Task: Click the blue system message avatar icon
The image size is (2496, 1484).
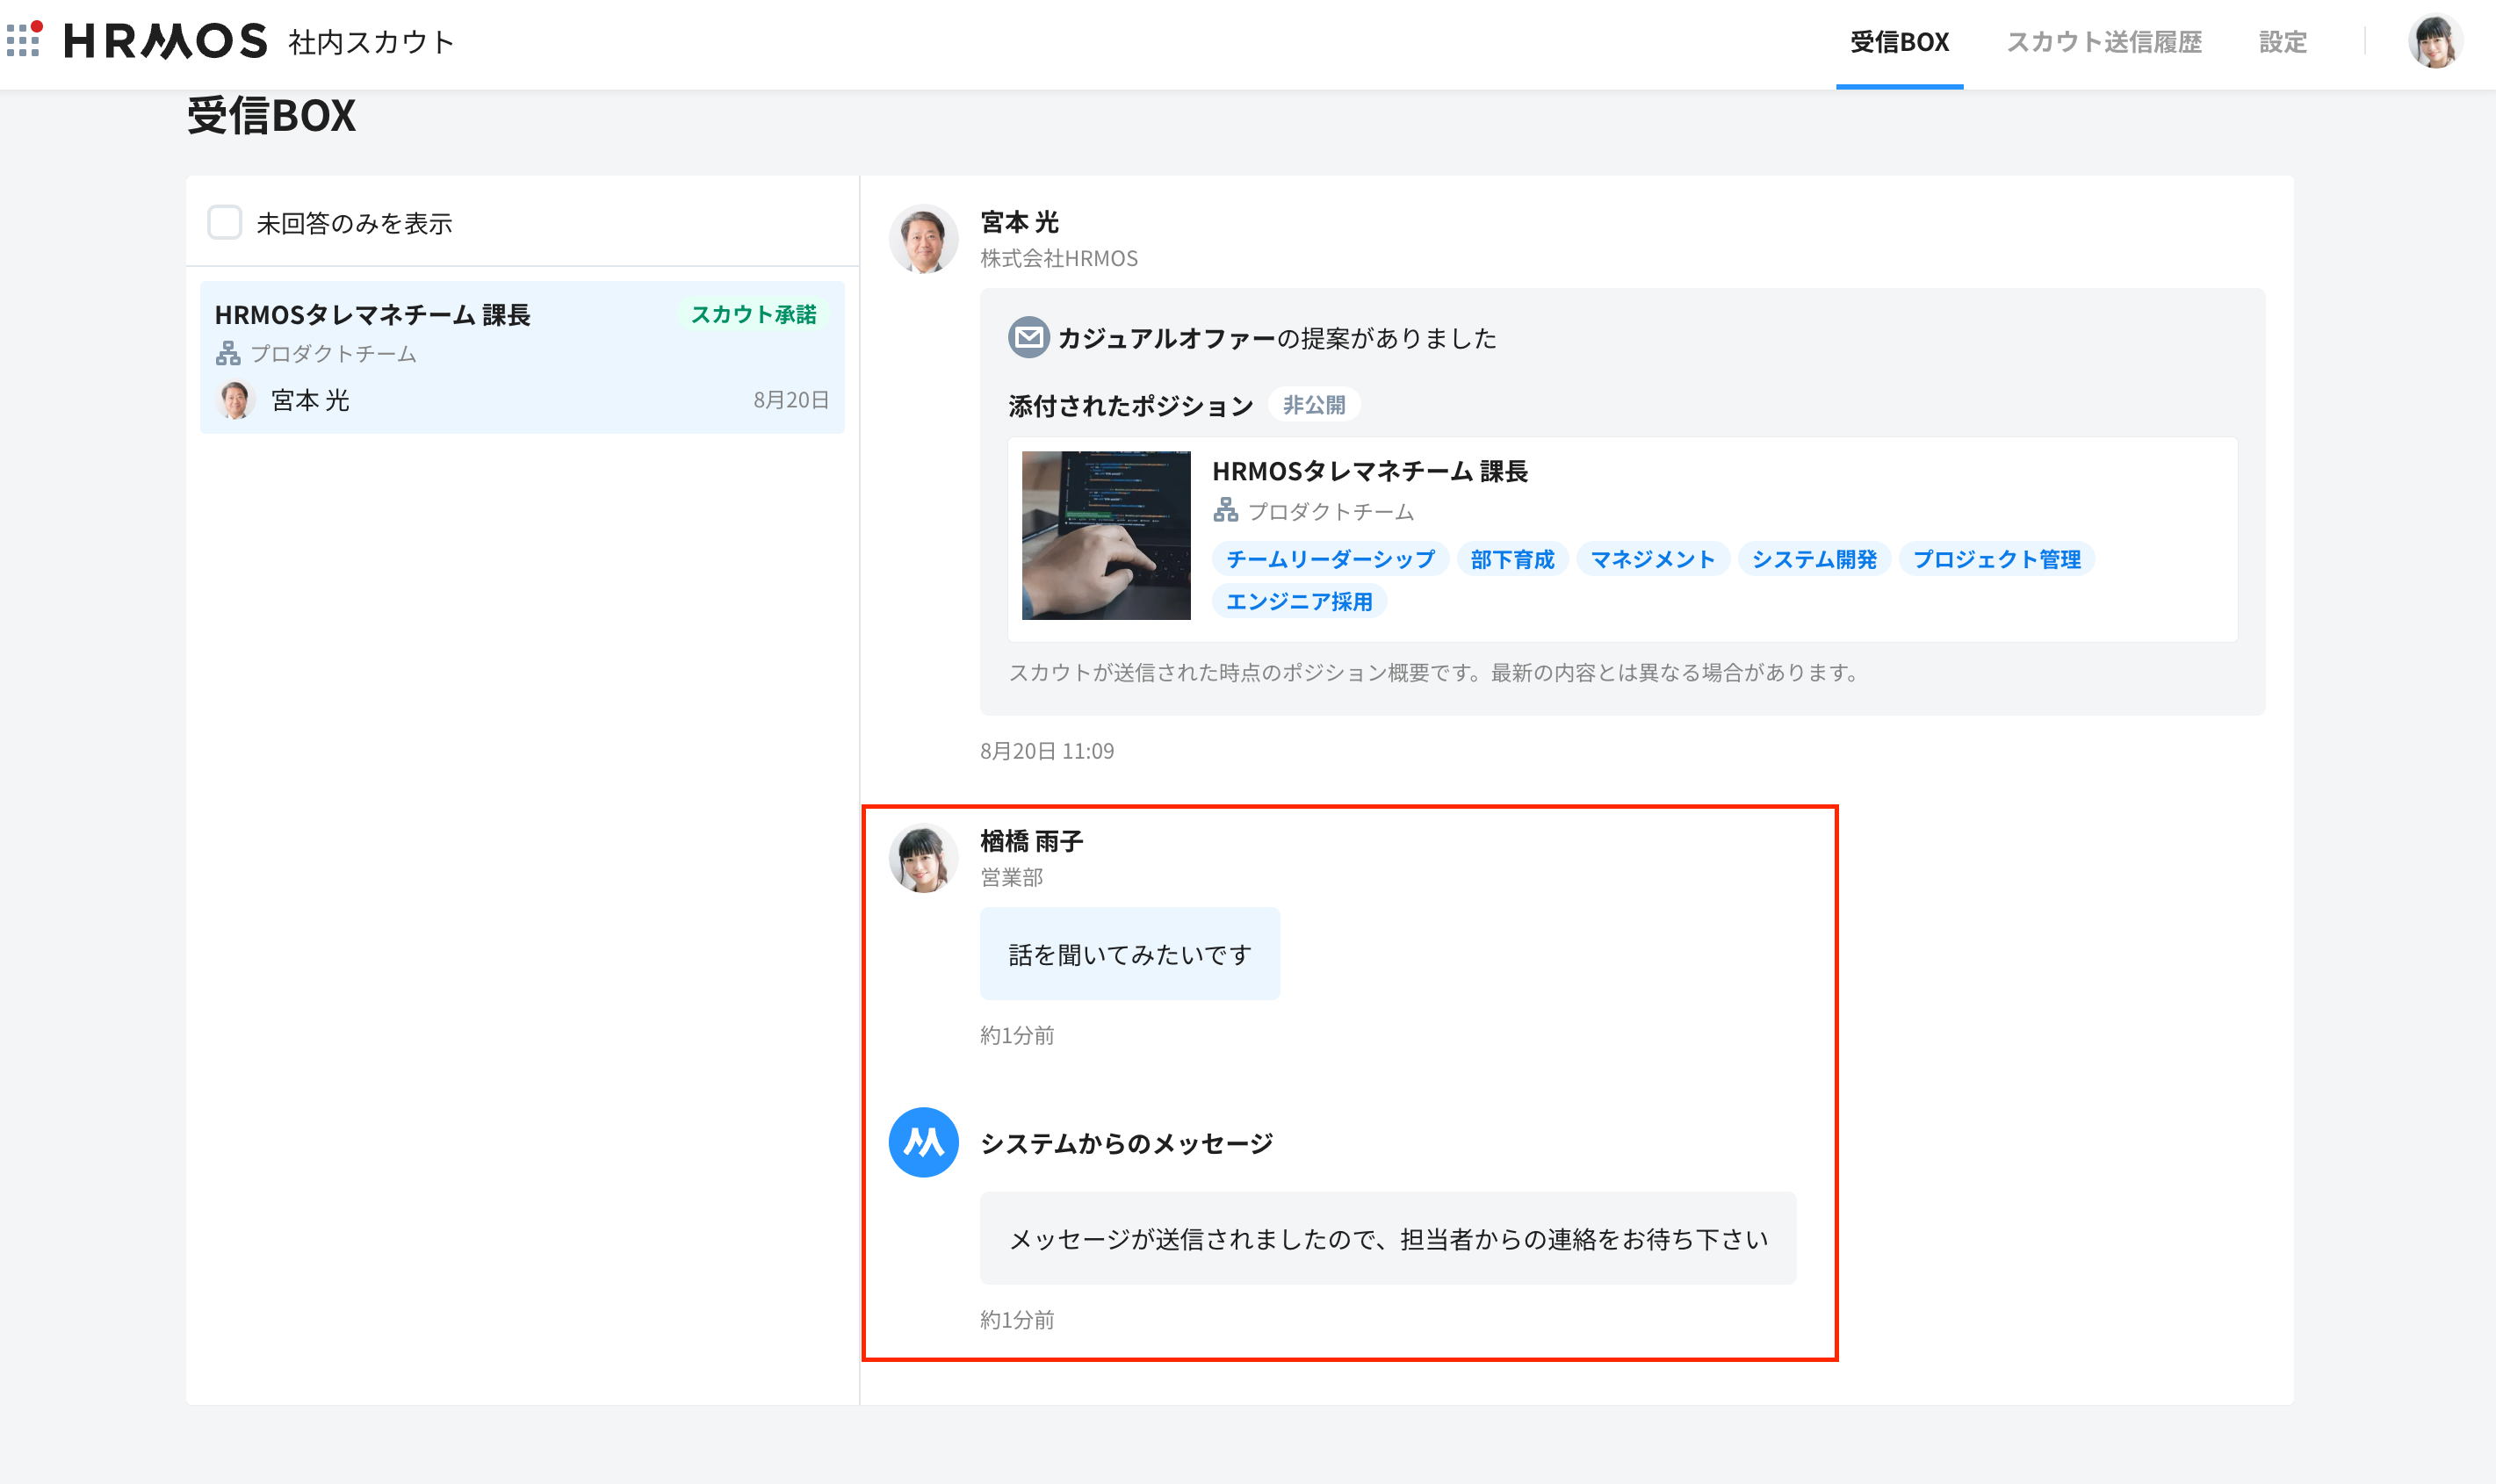Action: click(923, 1142)
